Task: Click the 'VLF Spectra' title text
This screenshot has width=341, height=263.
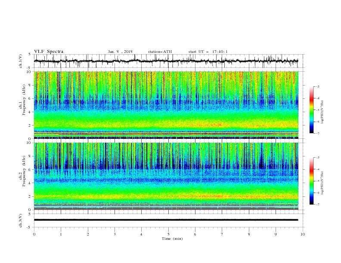Action: [x=49, y=52]
